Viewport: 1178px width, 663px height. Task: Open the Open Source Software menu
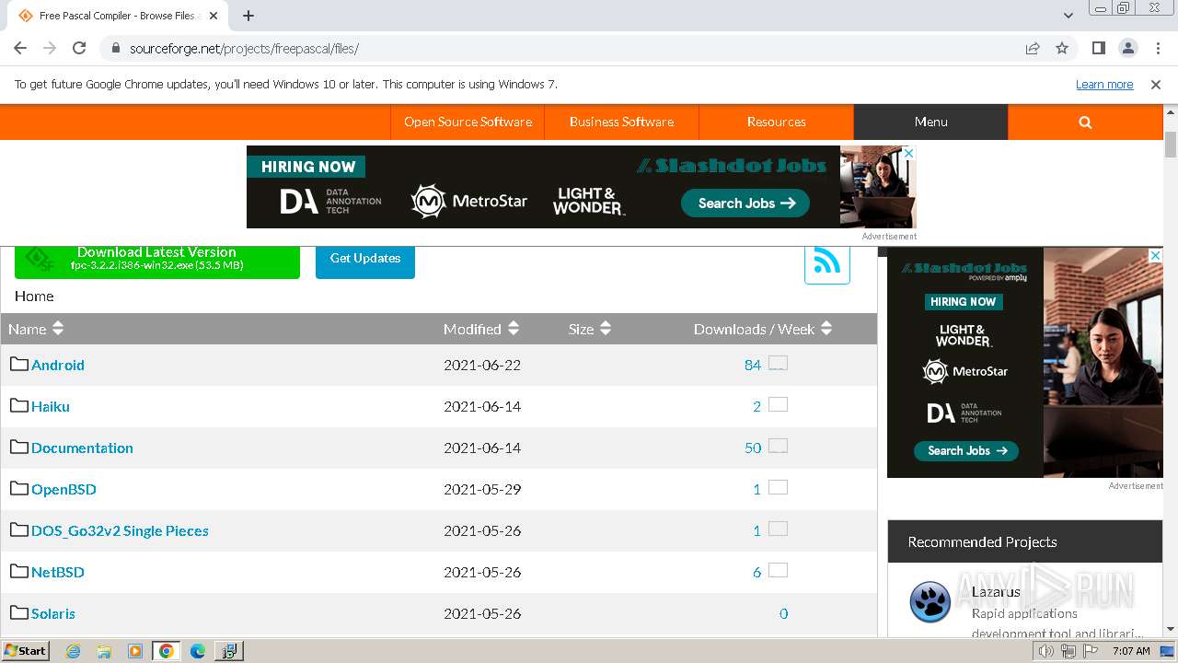[468, 122]
